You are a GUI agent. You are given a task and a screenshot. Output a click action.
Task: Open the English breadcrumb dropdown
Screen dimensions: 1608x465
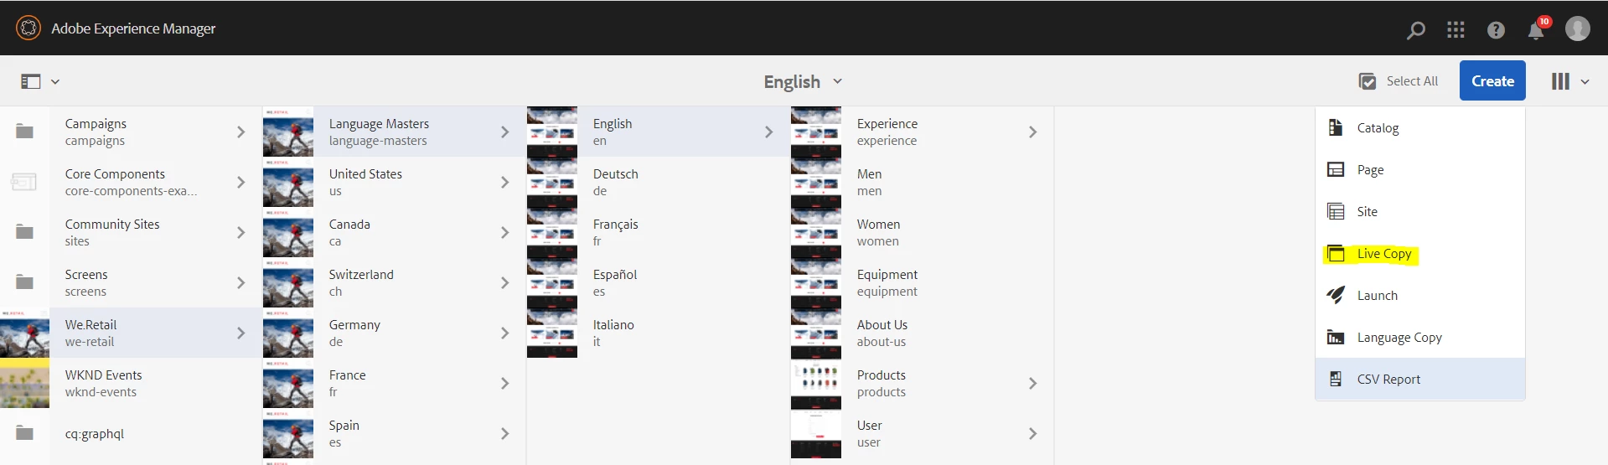(x=803, y=81)
